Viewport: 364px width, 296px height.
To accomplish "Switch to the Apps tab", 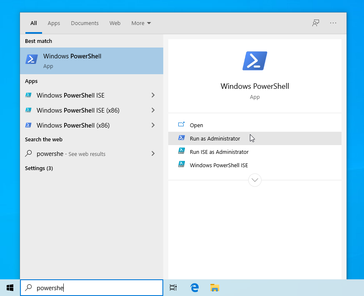I will pos(54,23).
